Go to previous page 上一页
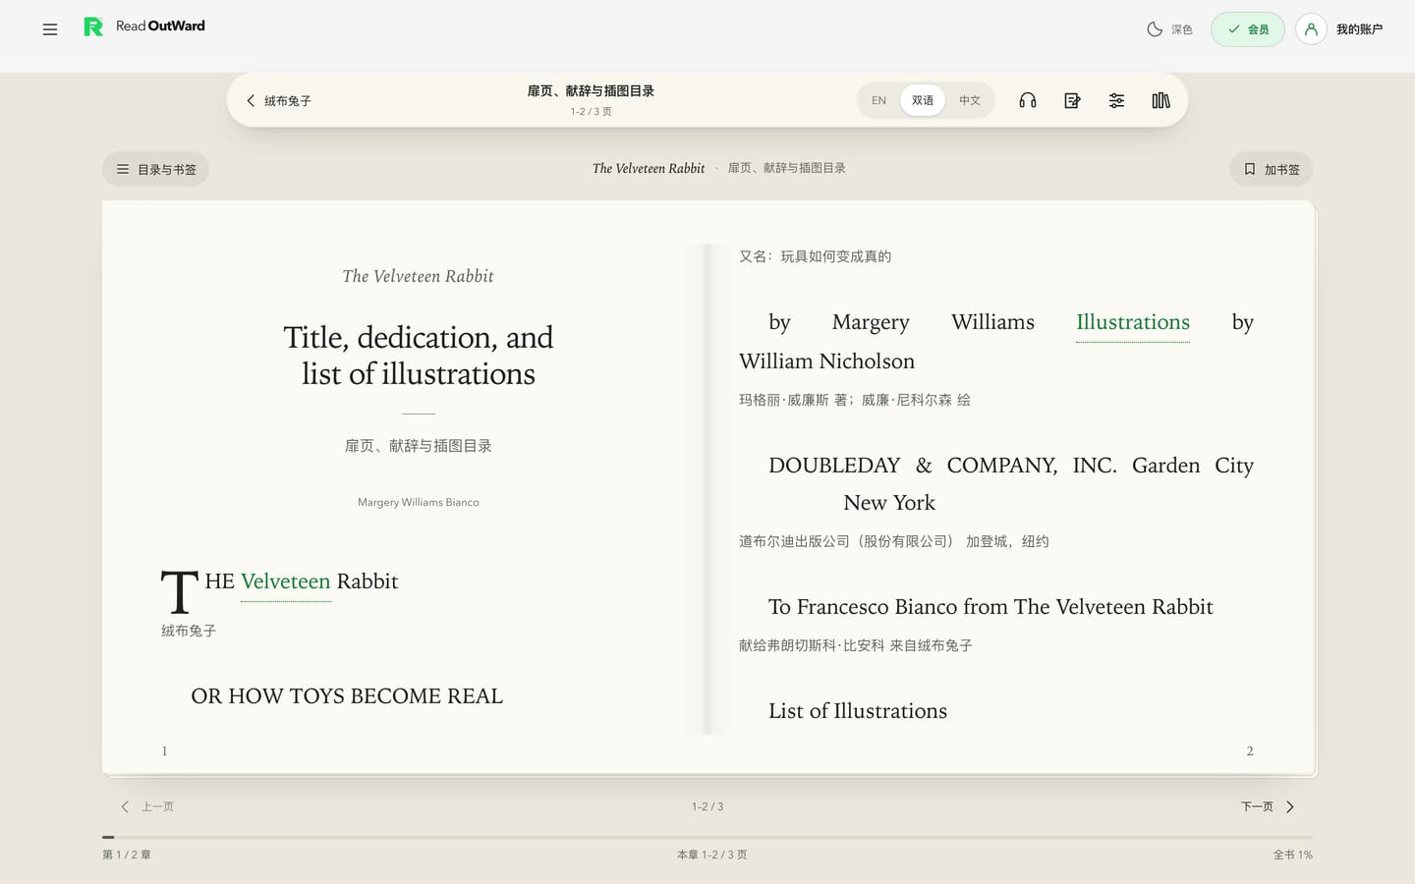Viewport: 1415px width, 884px height. (x=147, y=806)
